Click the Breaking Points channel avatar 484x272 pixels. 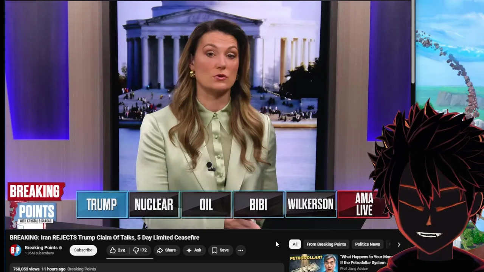point(16,250)
